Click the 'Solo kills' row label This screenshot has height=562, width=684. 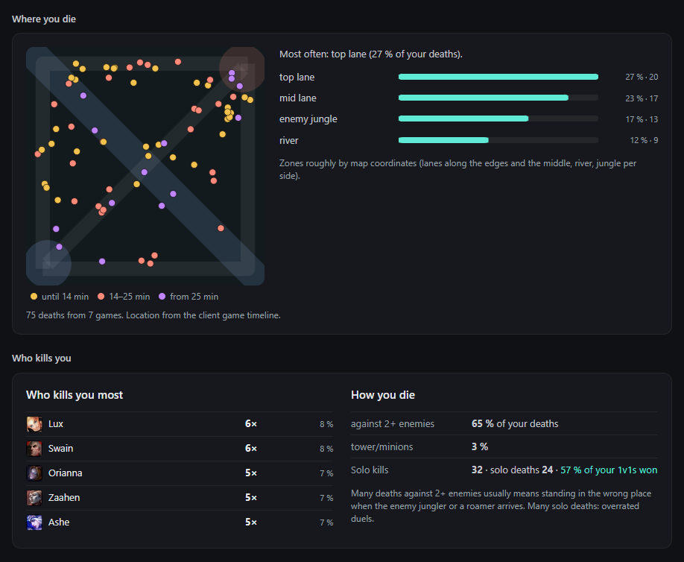click(370, 470)
